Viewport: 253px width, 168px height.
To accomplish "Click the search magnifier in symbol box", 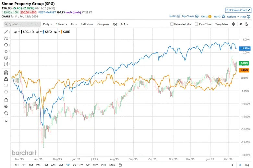I will 6,24.
